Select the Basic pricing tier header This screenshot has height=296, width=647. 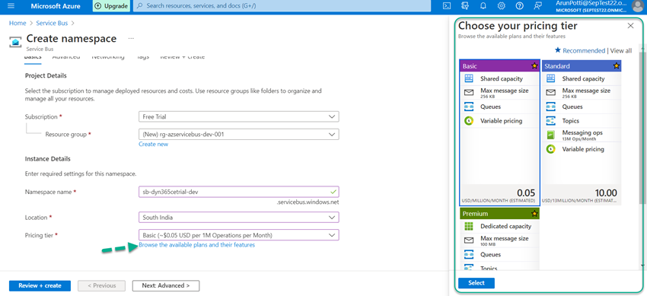click(x=499, y=66)
